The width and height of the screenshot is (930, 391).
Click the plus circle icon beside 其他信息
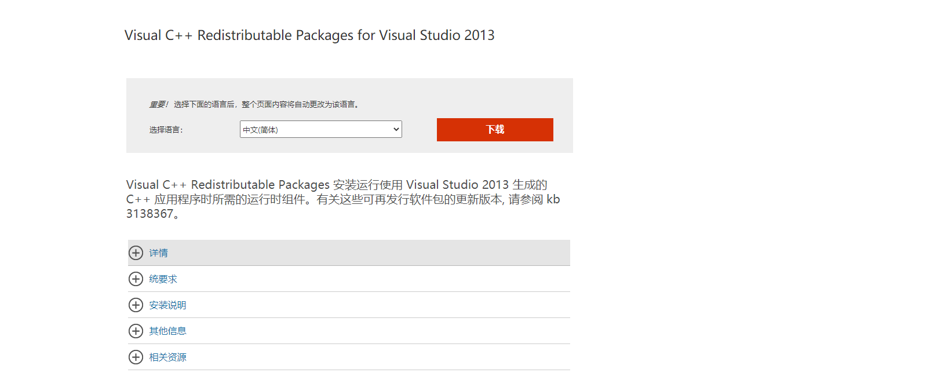136,331
